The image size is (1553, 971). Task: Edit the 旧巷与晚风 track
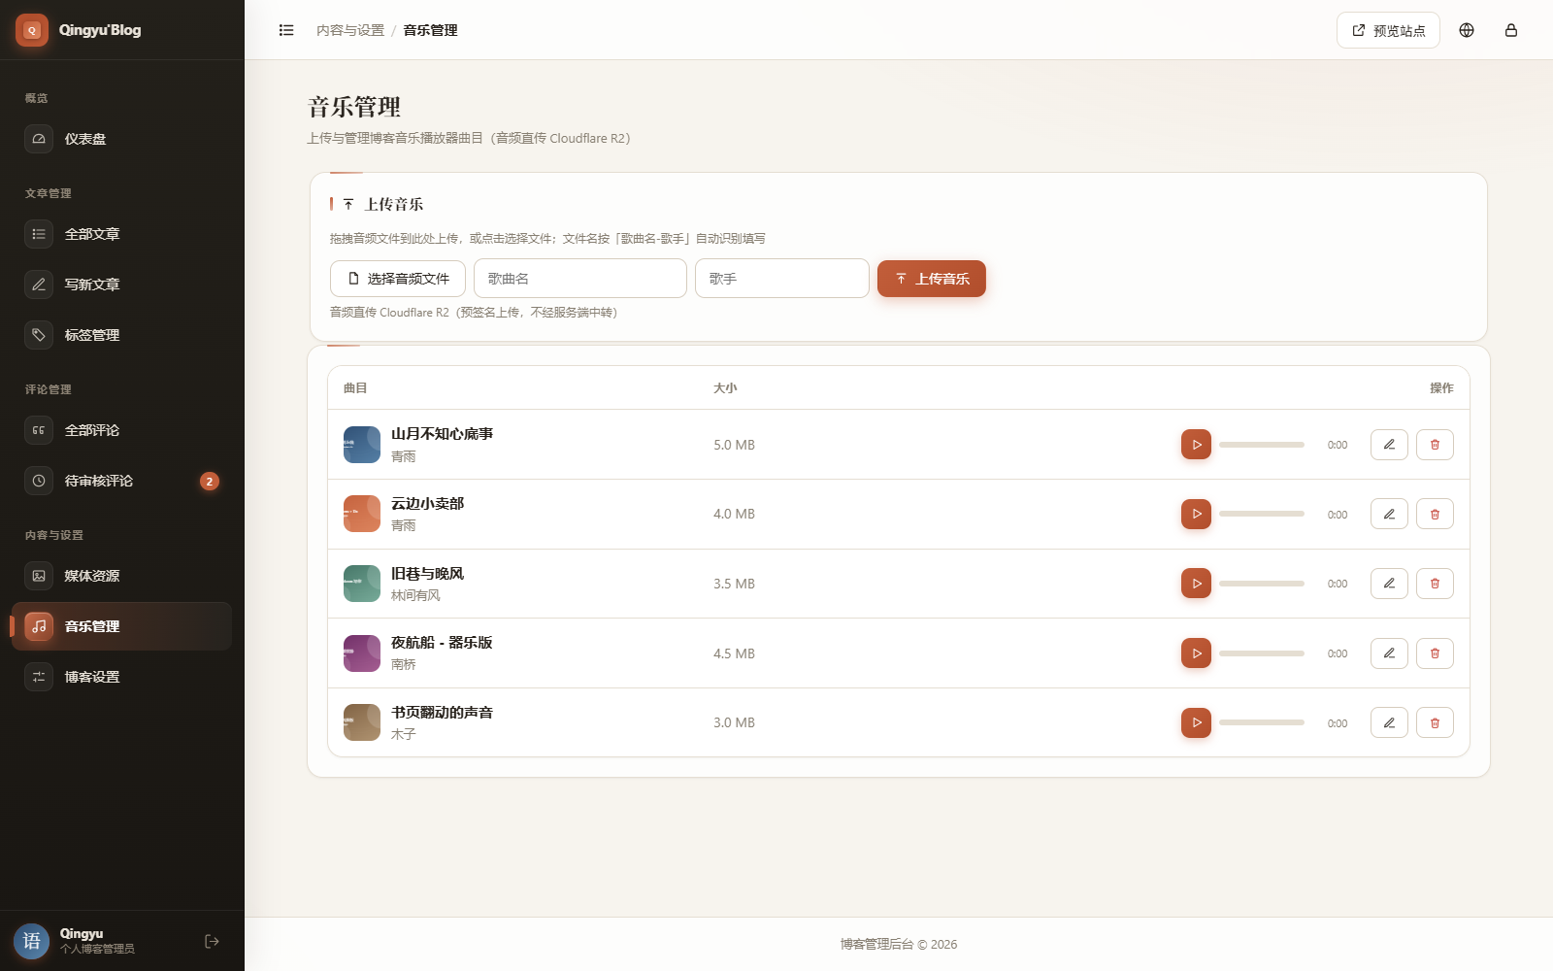pos(1389,584)
